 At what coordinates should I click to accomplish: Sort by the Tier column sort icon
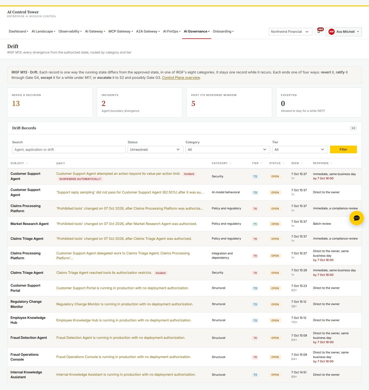coord(261,163)
